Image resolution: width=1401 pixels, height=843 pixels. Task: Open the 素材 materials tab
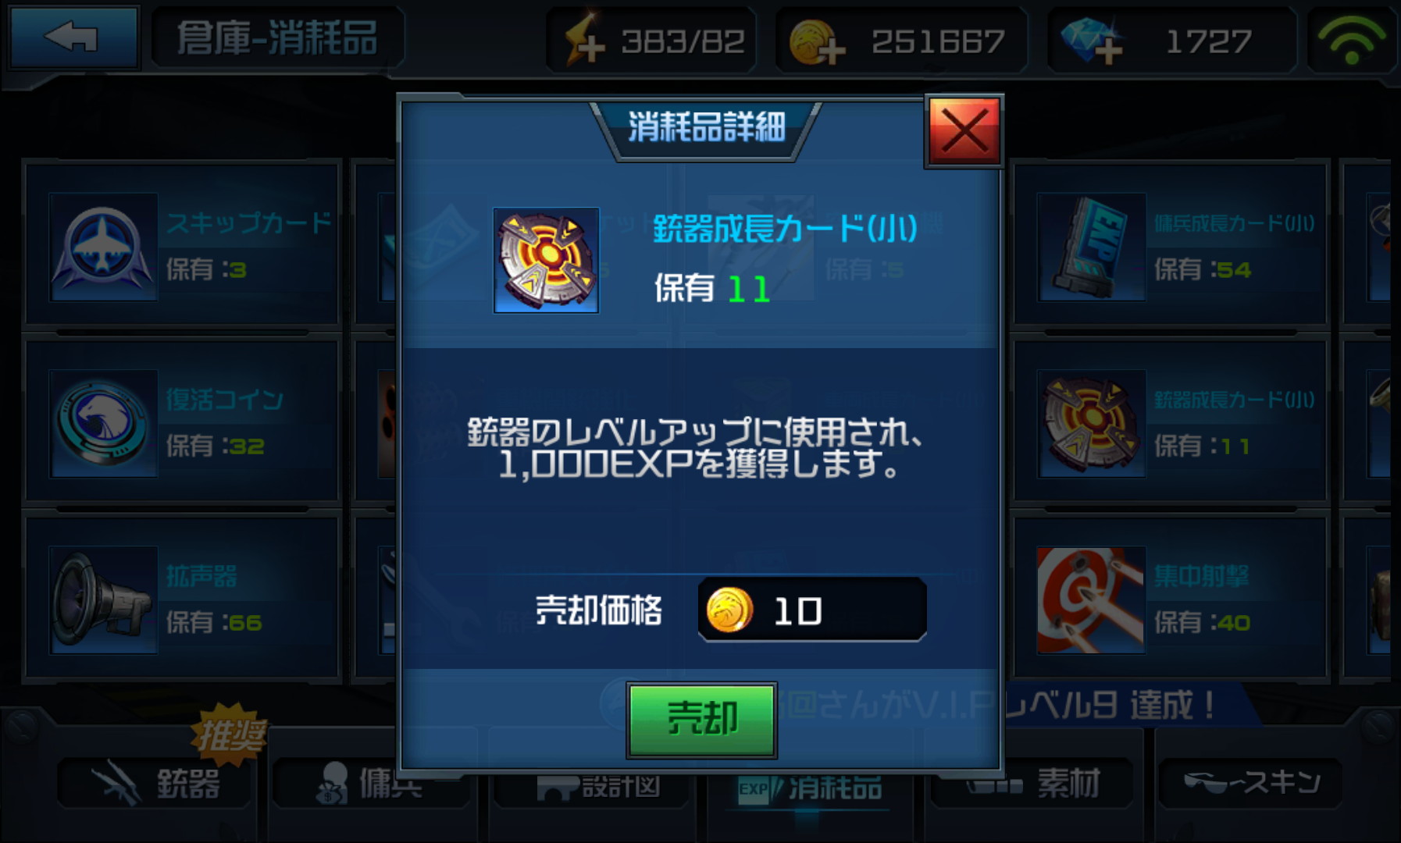pyautogui.click(x=1031, y=783)
